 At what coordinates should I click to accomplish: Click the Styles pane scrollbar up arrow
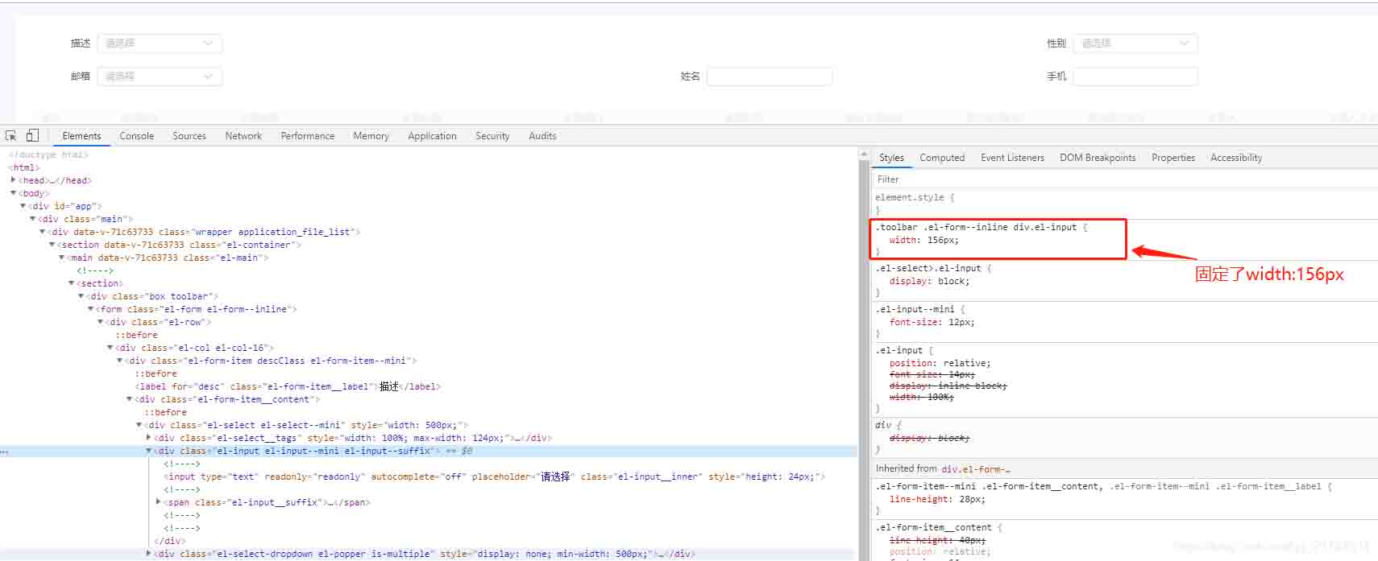coord(865,154)
